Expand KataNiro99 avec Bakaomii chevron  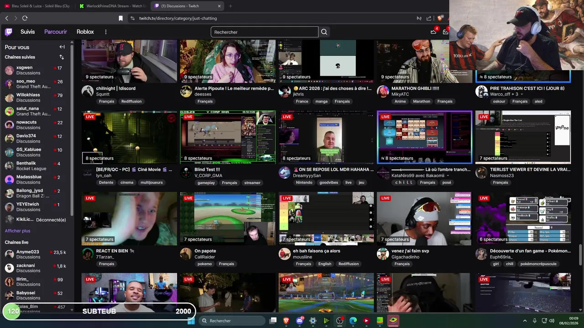tap(448, 175)
